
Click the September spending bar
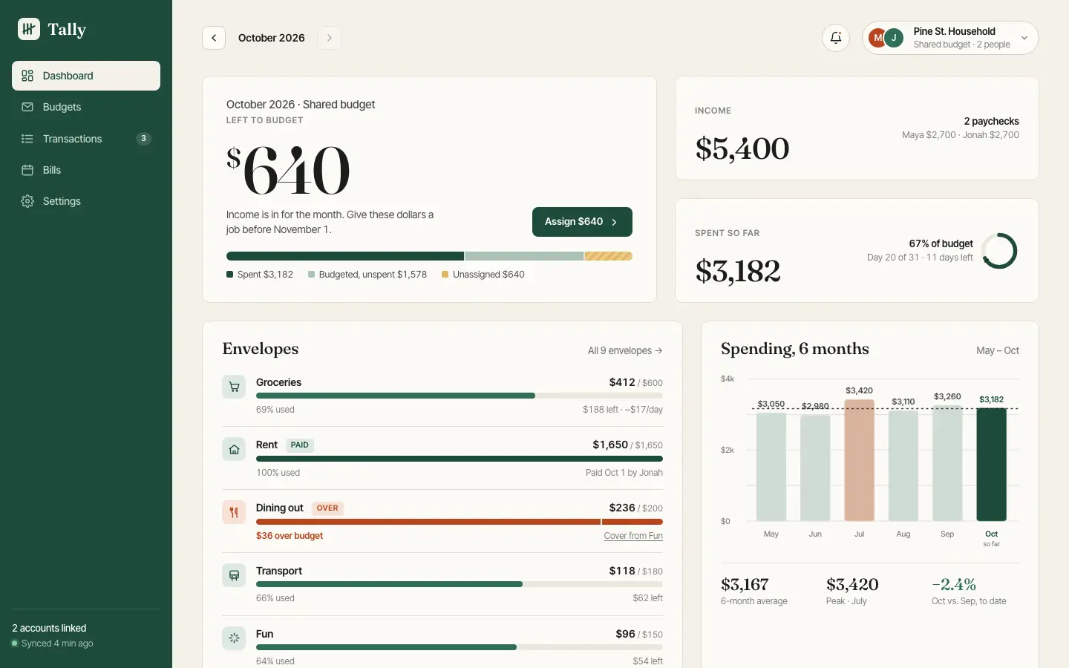947,463
